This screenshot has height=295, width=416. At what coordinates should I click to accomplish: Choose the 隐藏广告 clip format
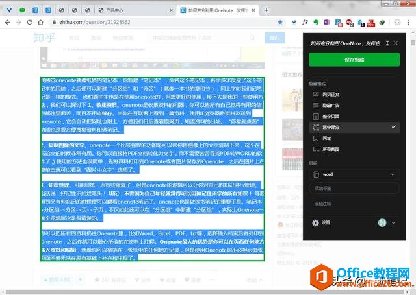point(354,105)
